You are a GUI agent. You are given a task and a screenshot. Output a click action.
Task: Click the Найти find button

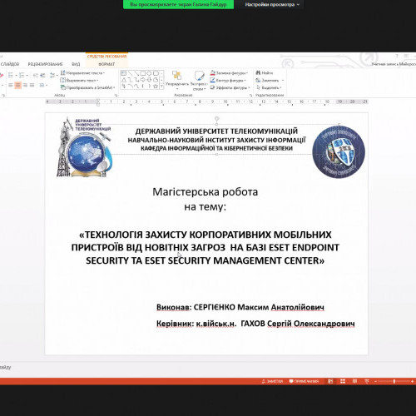tap(265, 72)
